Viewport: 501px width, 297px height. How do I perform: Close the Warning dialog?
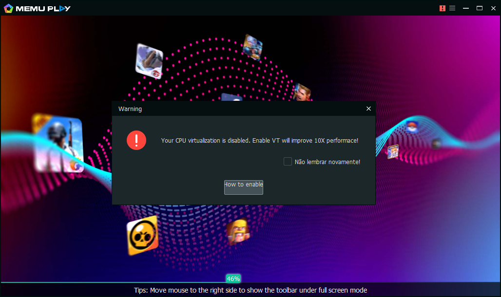(x=368, y=109)
